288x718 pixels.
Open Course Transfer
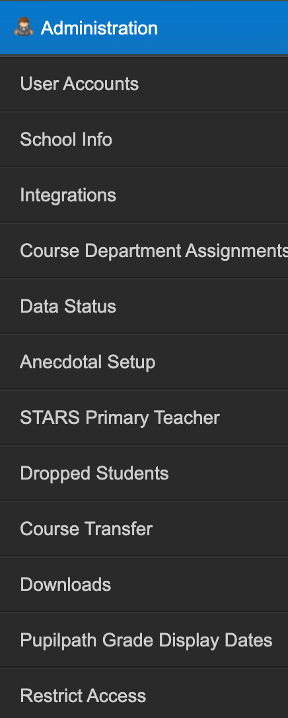coord(144,529)
